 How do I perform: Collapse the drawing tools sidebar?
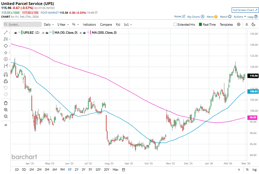6,125
